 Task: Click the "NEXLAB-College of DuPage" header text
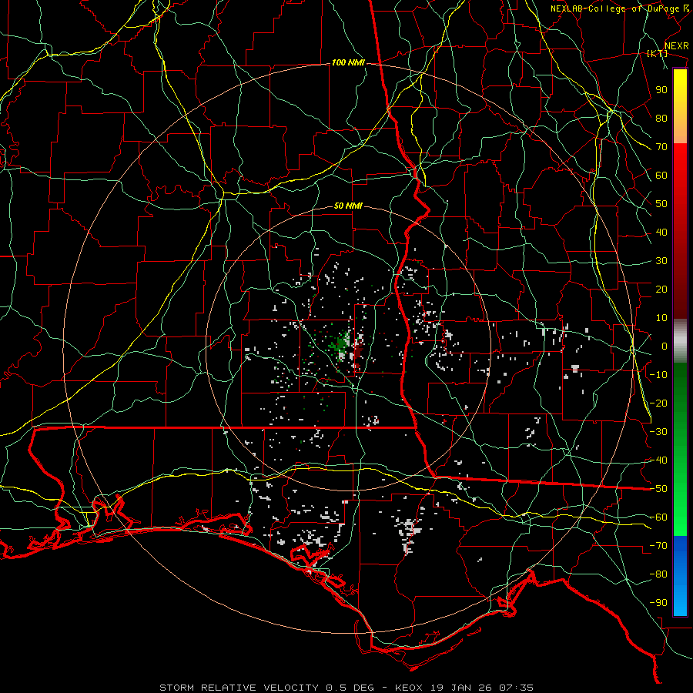click(x=614, y=8)
